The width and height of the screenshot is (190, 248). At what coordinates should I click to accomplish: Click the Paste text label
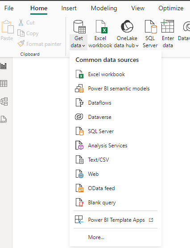7,38
